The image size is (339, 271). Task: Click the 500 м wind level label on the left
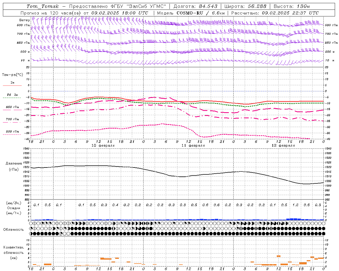(25, 52)
